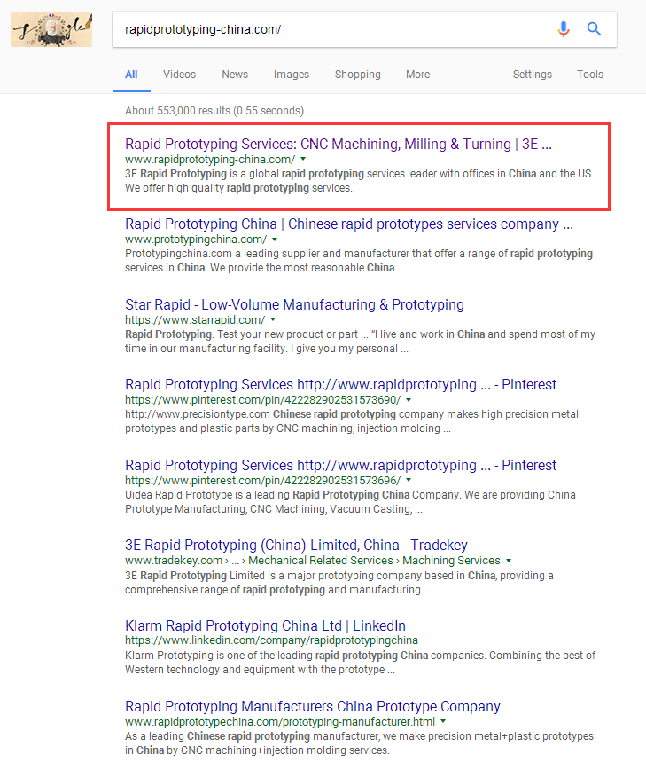
Task: Click the microphone voice search icon
Action: pos(564,29)
